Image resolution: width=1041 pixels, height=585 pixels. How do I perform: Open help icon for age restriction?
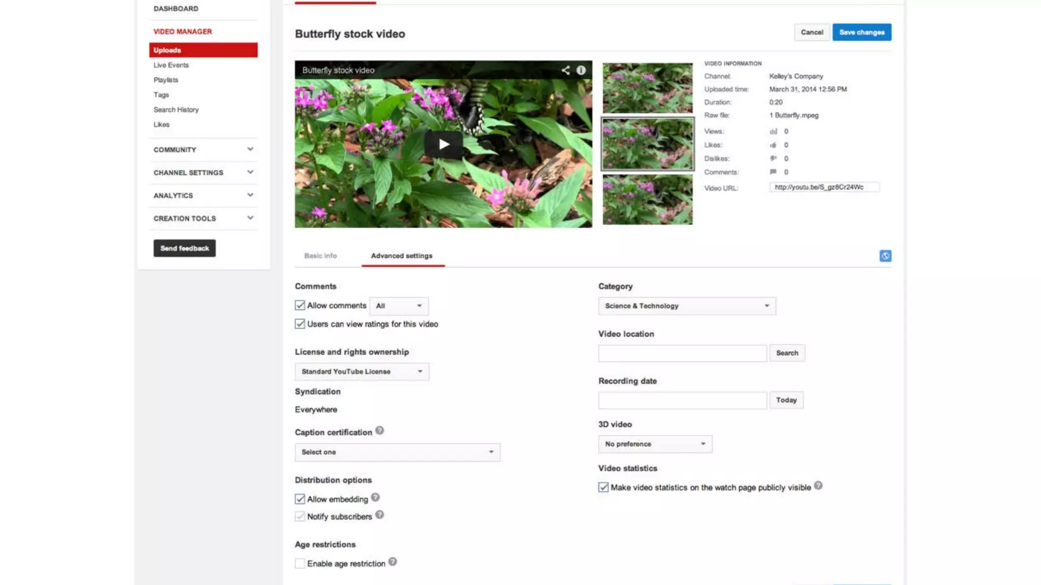[392, 562]
